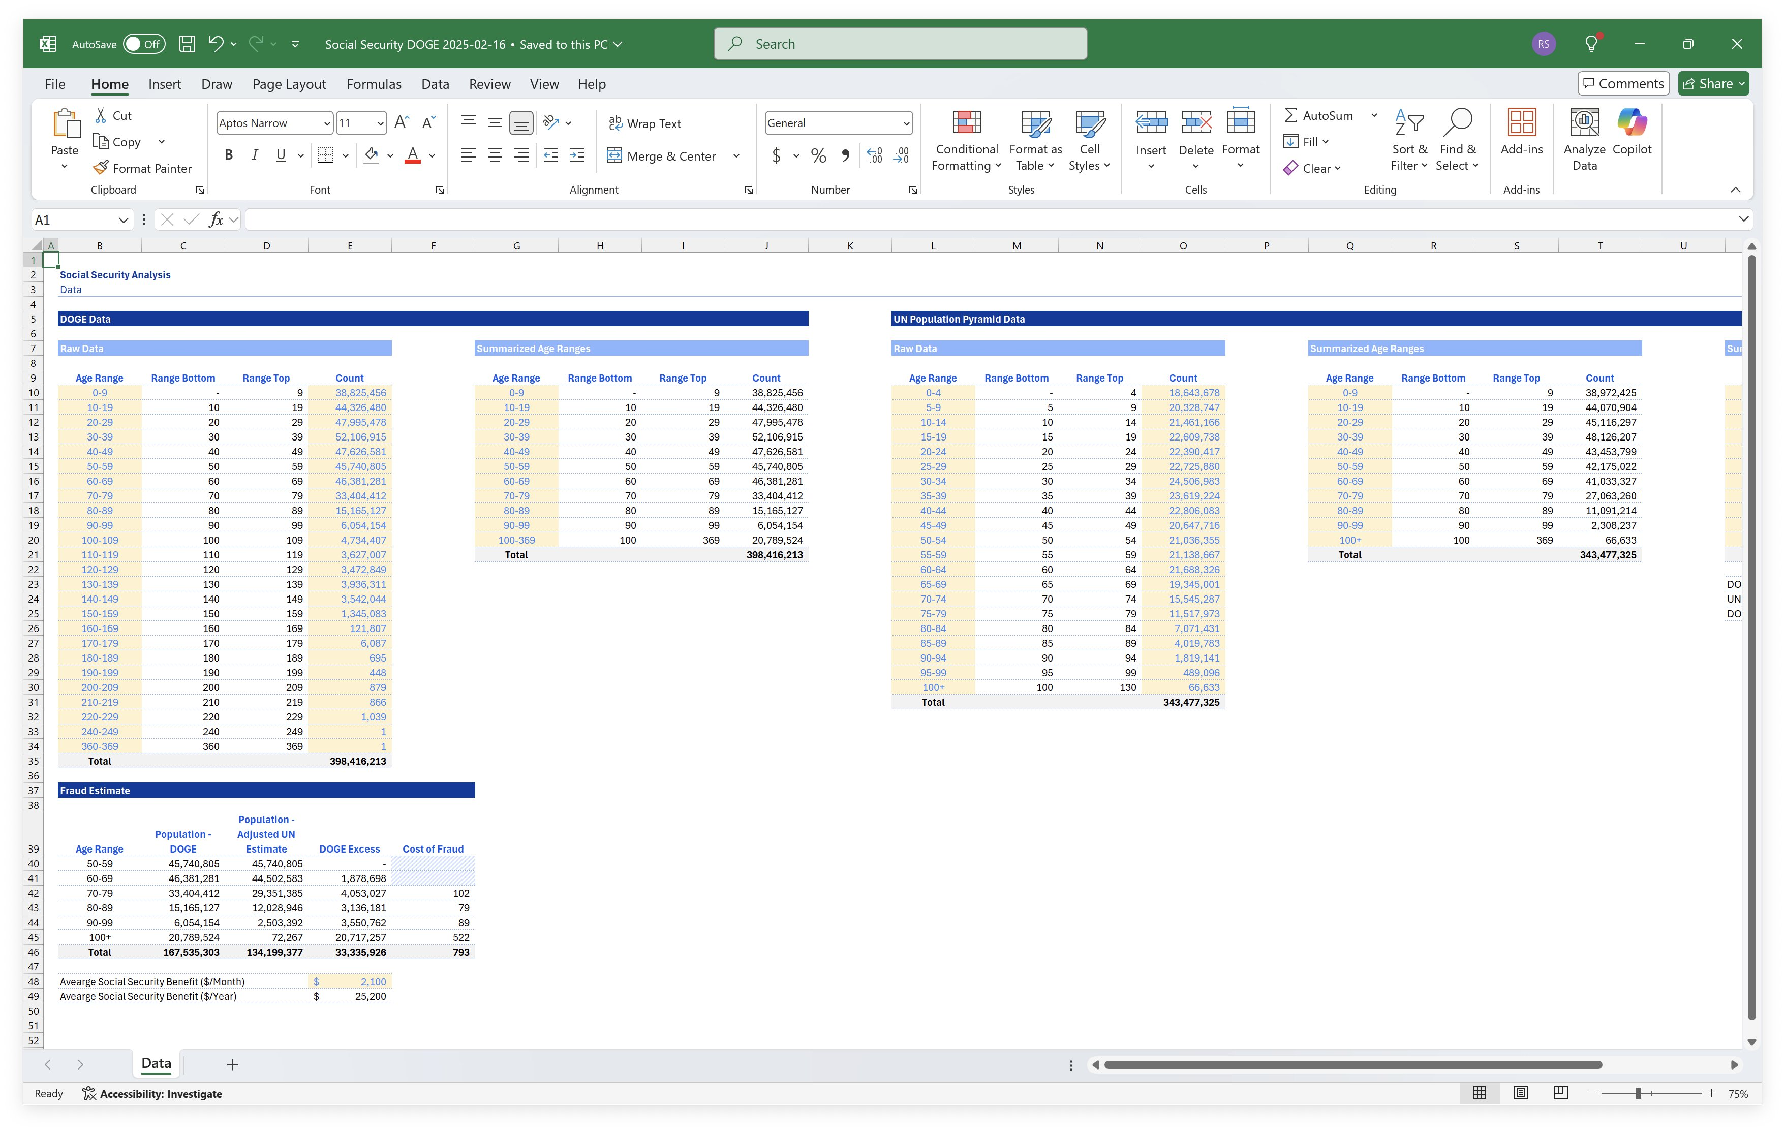Click the Insert cells icon
The width and height of the screenshot is (1785, 1132).
(x=1151, y=123)
